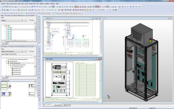Select the circle drawing tool in vertical toolbar
This screenshot has height=109, width=174.
click(x=39, y=59)
